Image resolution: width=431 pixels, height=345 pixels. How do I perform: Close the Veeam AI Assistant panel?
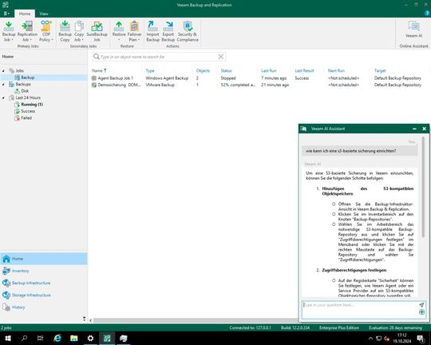(424, 129)
